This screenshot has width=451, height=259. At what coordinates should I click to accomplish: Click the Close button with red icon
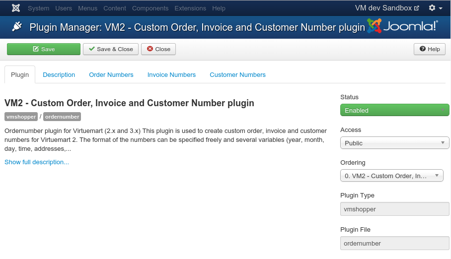[x=158, y=49]
